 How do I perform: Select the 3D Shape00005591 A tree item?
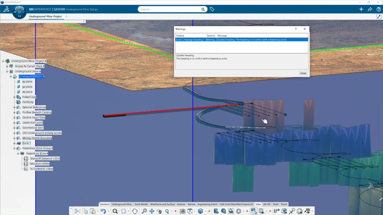pyautogui.click(x=32, y=76)
